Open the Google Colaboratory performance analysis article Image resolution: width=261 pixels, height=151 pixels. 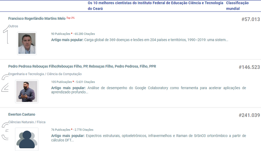pyautogui.click(x=166, y=88)
